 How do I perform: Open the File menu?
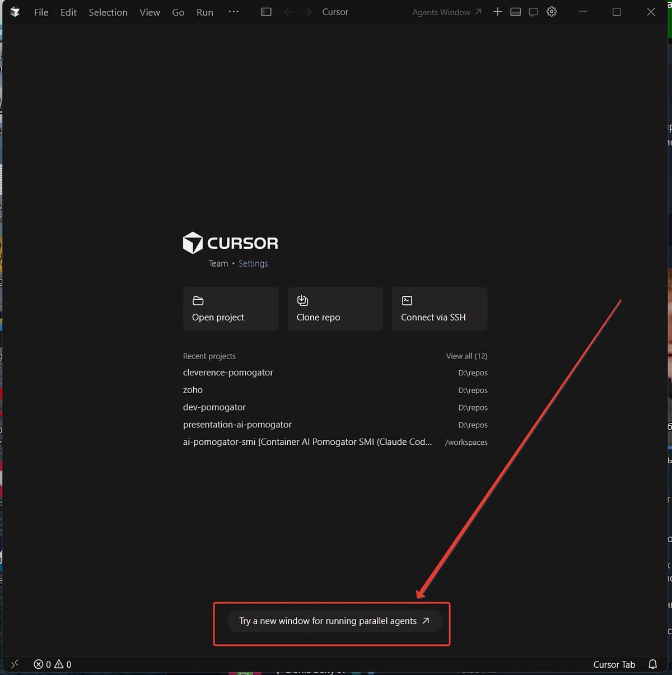pyautogui.click(x=41, y=12)
